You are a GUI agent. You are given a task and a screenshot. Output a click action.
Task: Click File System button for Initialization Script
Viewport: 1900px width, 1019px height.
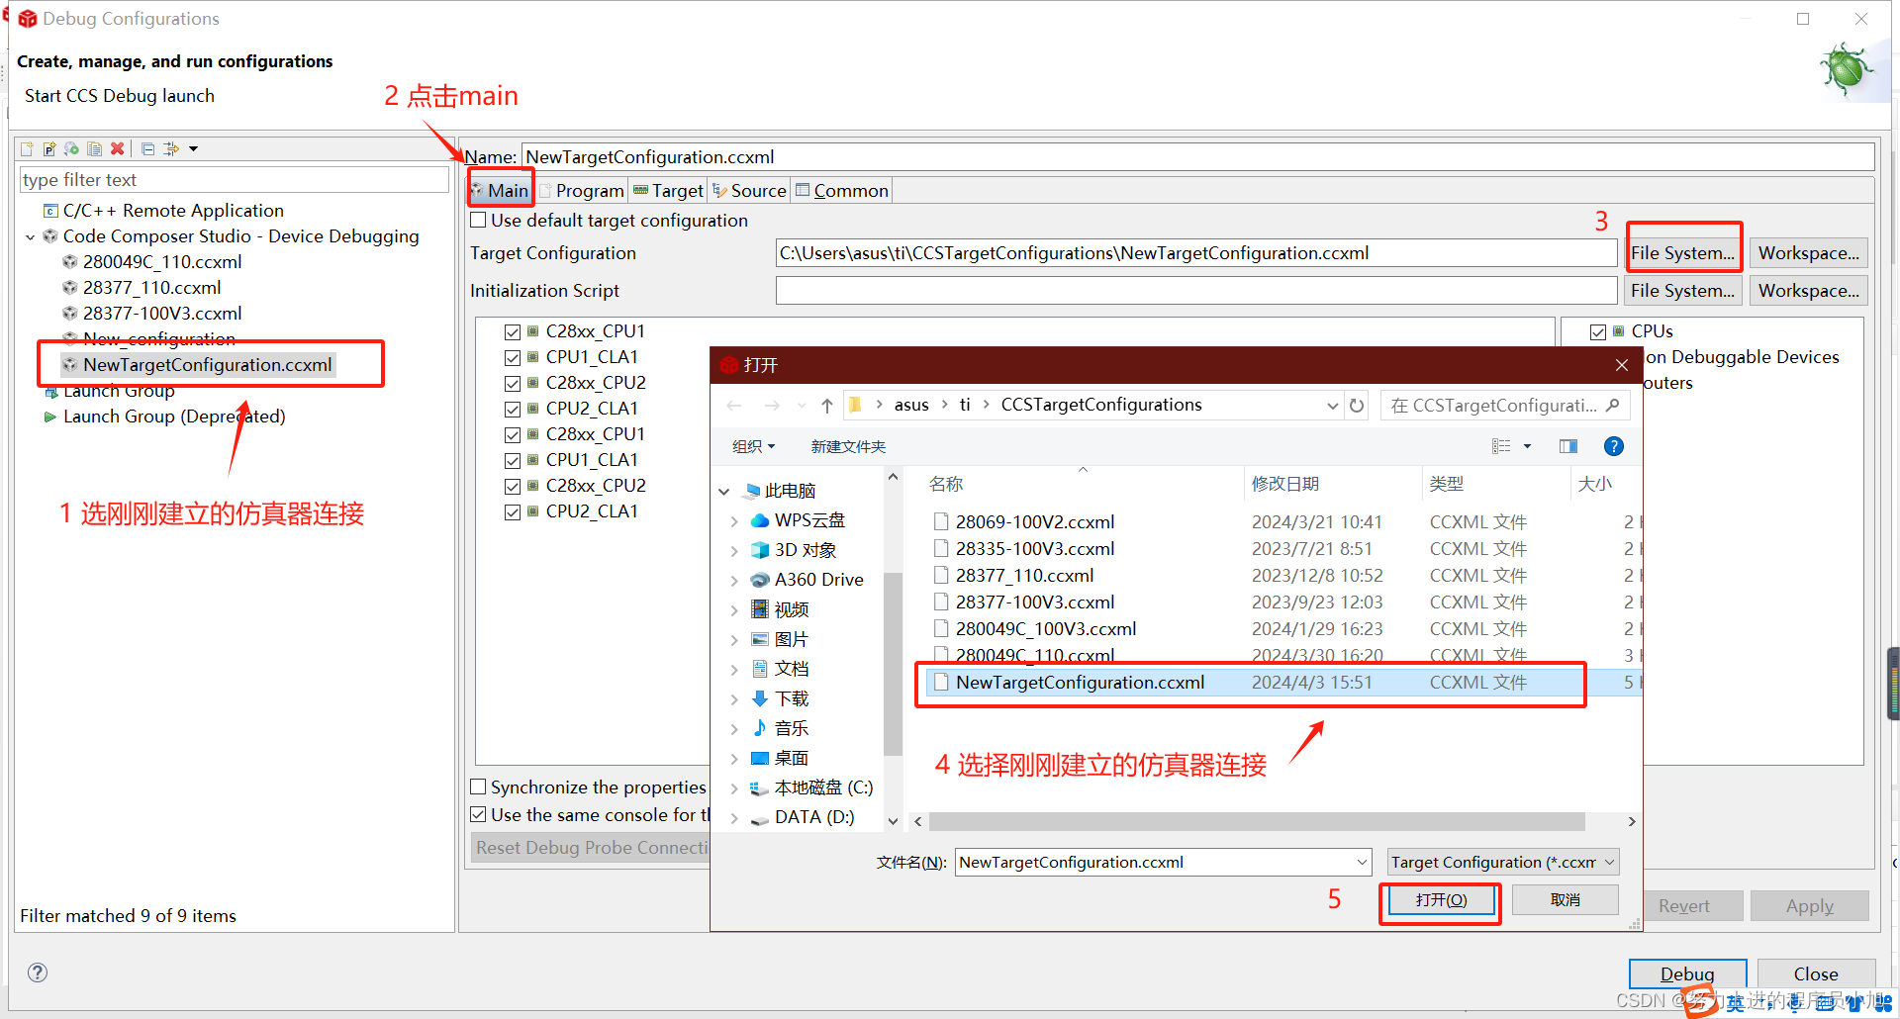1682,291
